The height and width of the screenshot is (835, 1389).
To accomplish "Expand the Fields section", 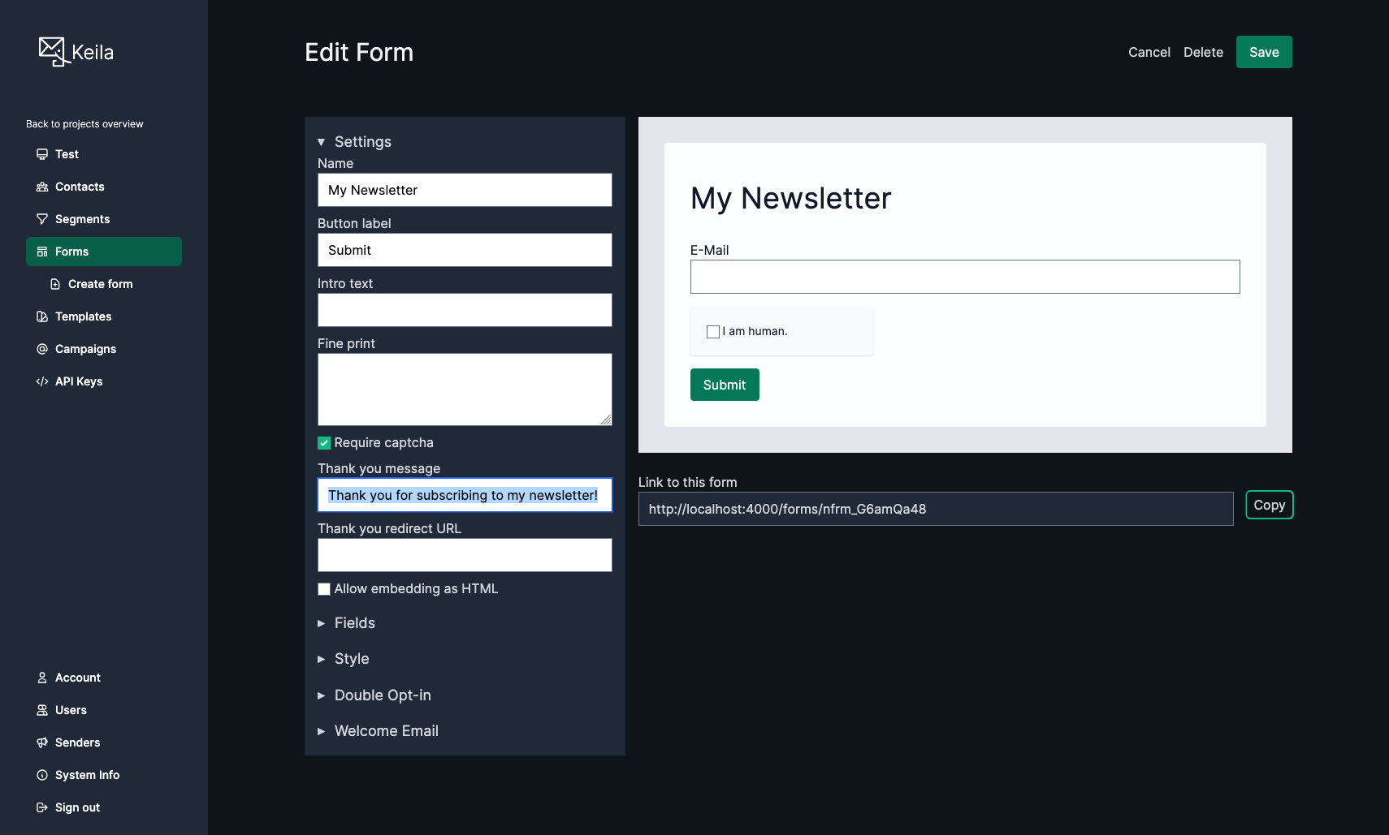I will [354, 623].
